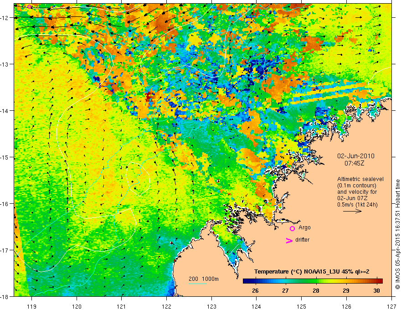Click the '(0.1m contours)' text

[x=357, y=186]
